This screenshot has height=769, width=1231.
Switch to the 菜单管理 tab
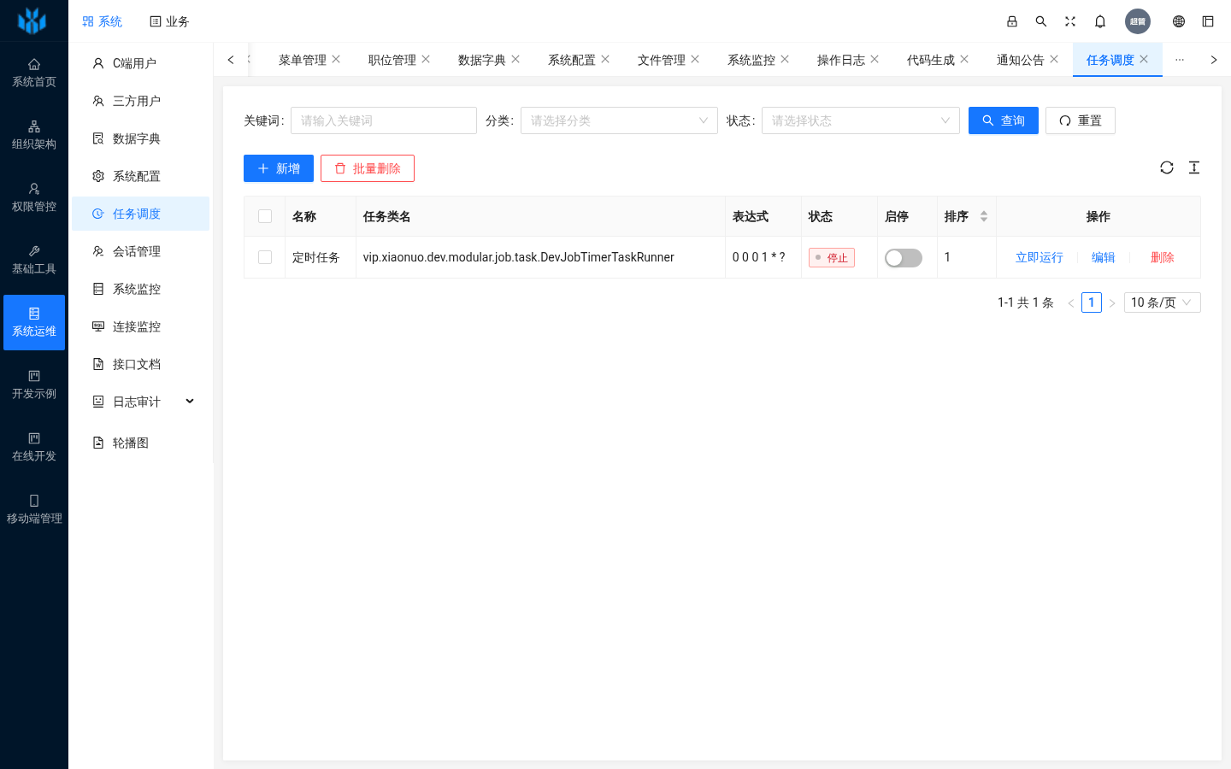point(303,60)
